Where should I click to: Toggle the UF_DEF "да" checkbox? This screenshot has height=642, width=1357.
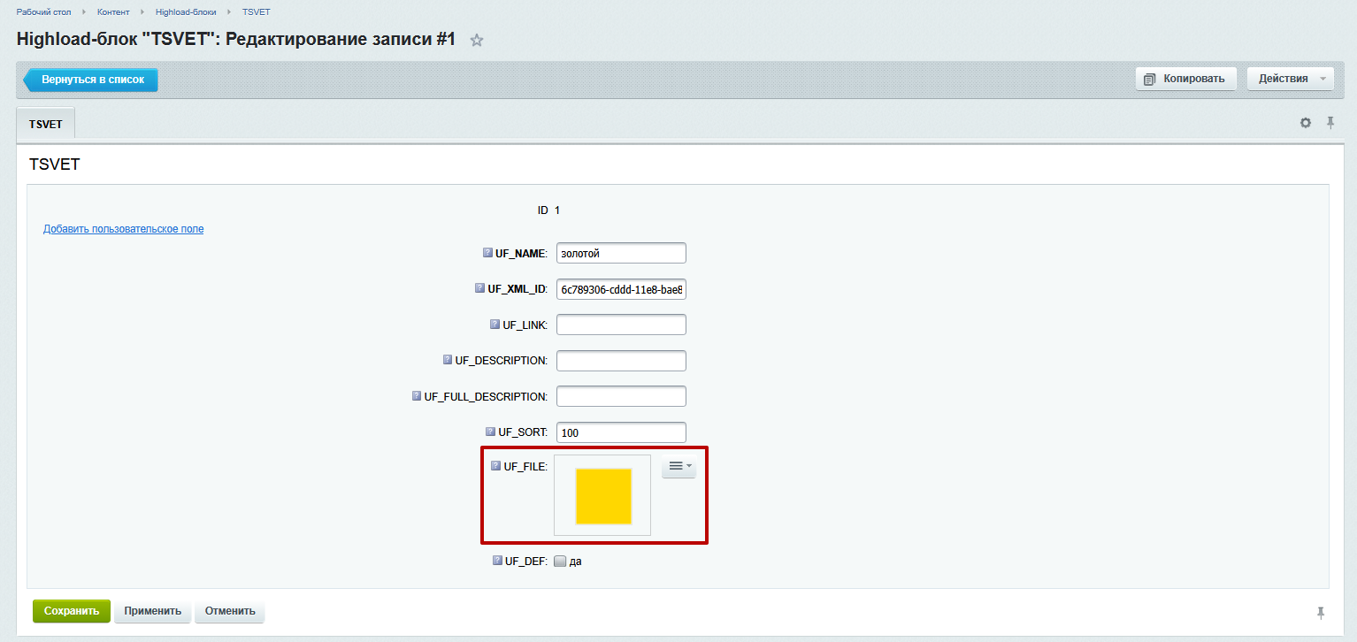(x=560, y=561)
